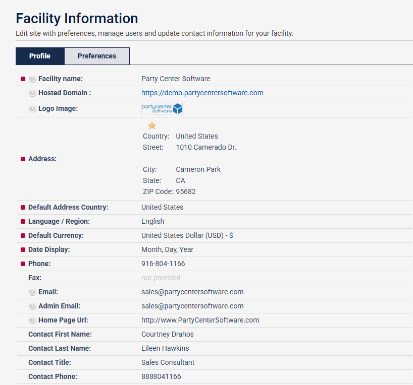Viewport: 413px width, 385px height.
Task: Click the gold star above the address
Action: click(152, 125)
